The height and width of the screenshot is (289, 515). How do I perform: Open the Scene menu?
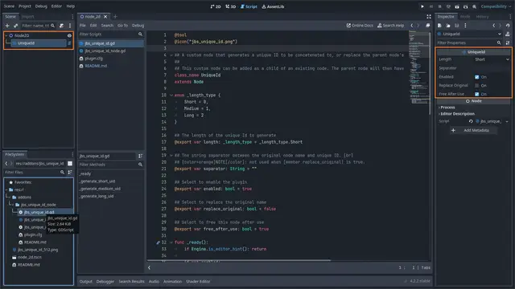point(9,6)
